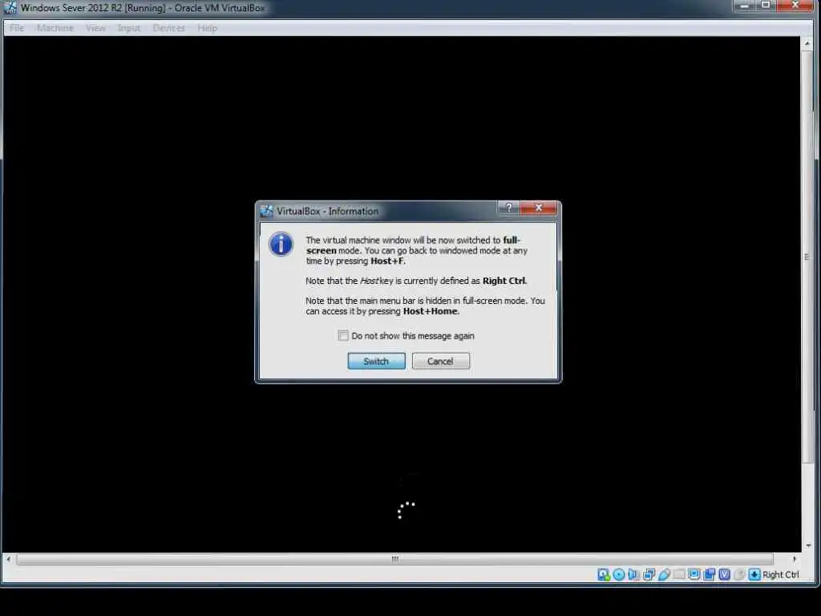
Task: Click the hard disk activity status icon
Action: point(603,574)
